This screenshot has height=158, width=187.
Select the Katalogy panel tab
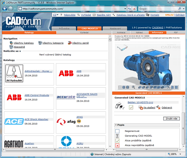tap(29, 32)
